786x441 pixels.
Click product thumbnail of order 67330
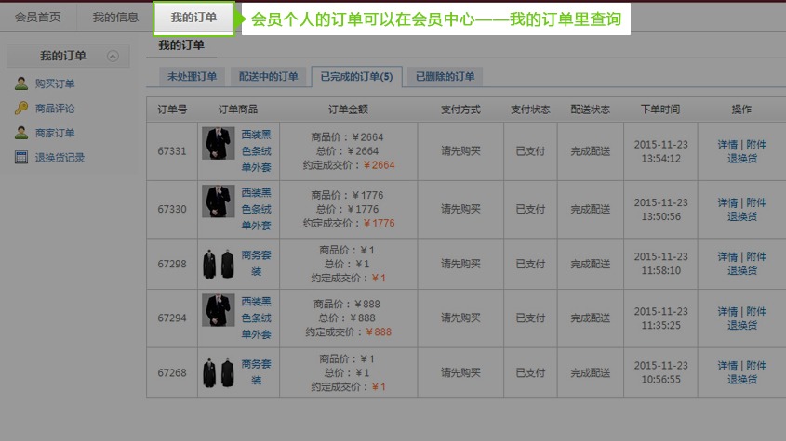218,201
